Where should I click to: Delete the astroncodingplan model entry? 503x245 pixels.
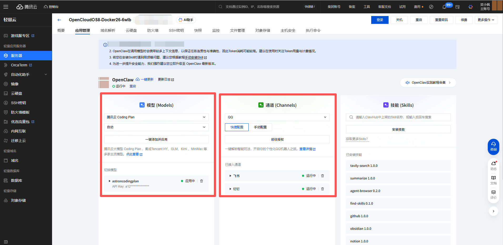point(202,181)
